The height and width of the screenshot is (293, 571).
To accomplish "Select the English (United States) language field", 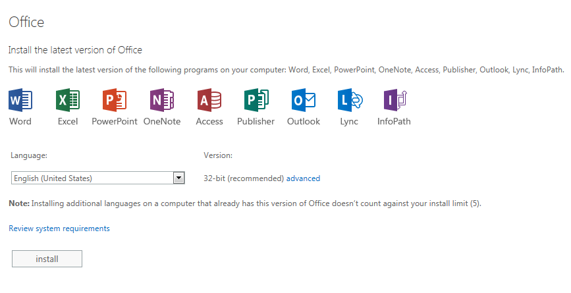I will [97, 178].
